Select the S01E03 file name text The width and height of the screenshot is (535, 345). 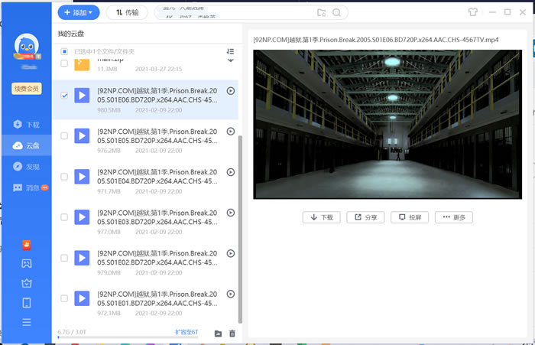(x=157, y=217)
